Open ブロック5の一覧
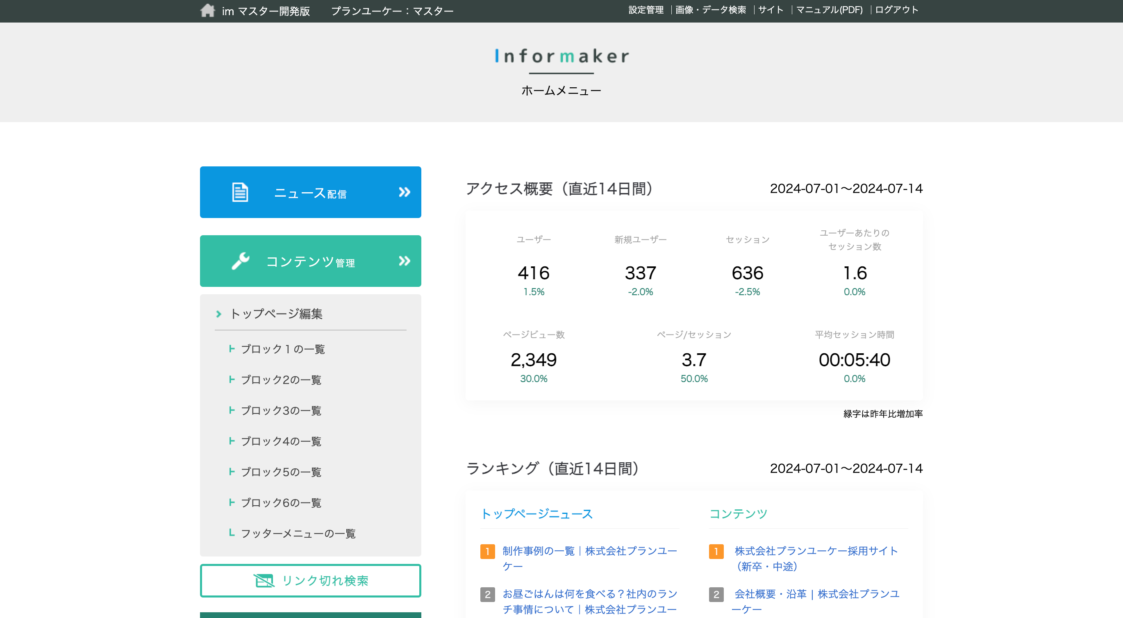Screen dimensions: 1123x618 281,472
